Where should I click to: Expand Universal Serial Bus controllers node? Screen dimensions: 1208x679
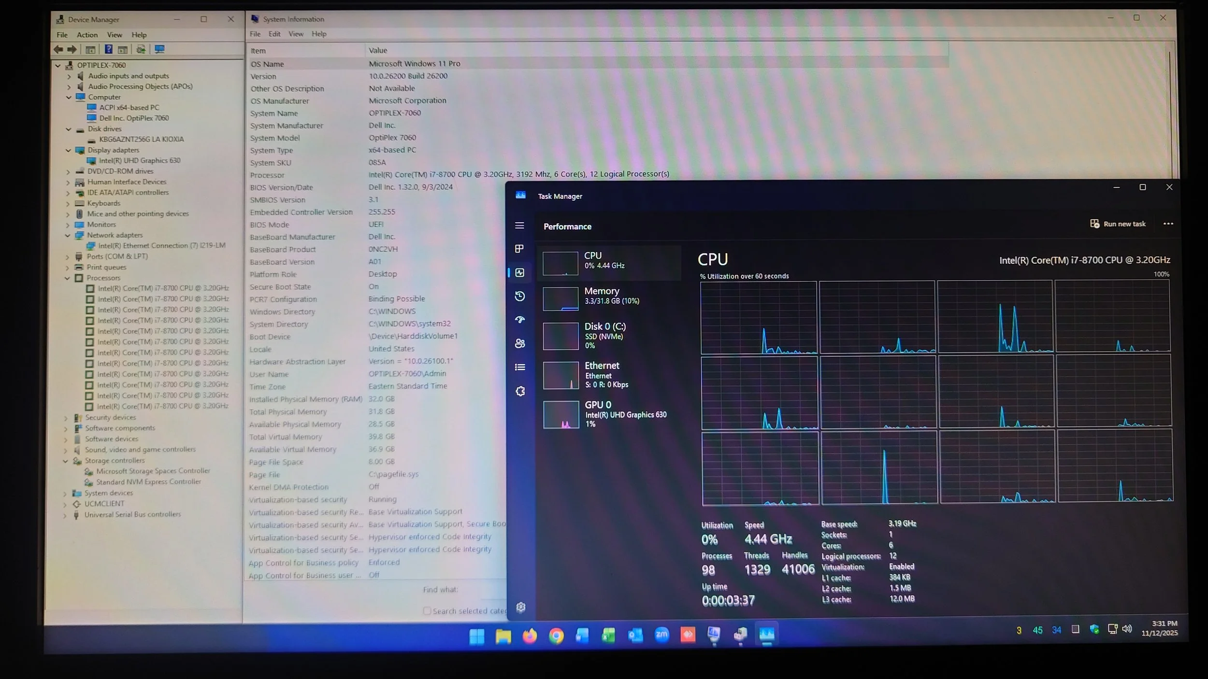[x=65, y=515]
